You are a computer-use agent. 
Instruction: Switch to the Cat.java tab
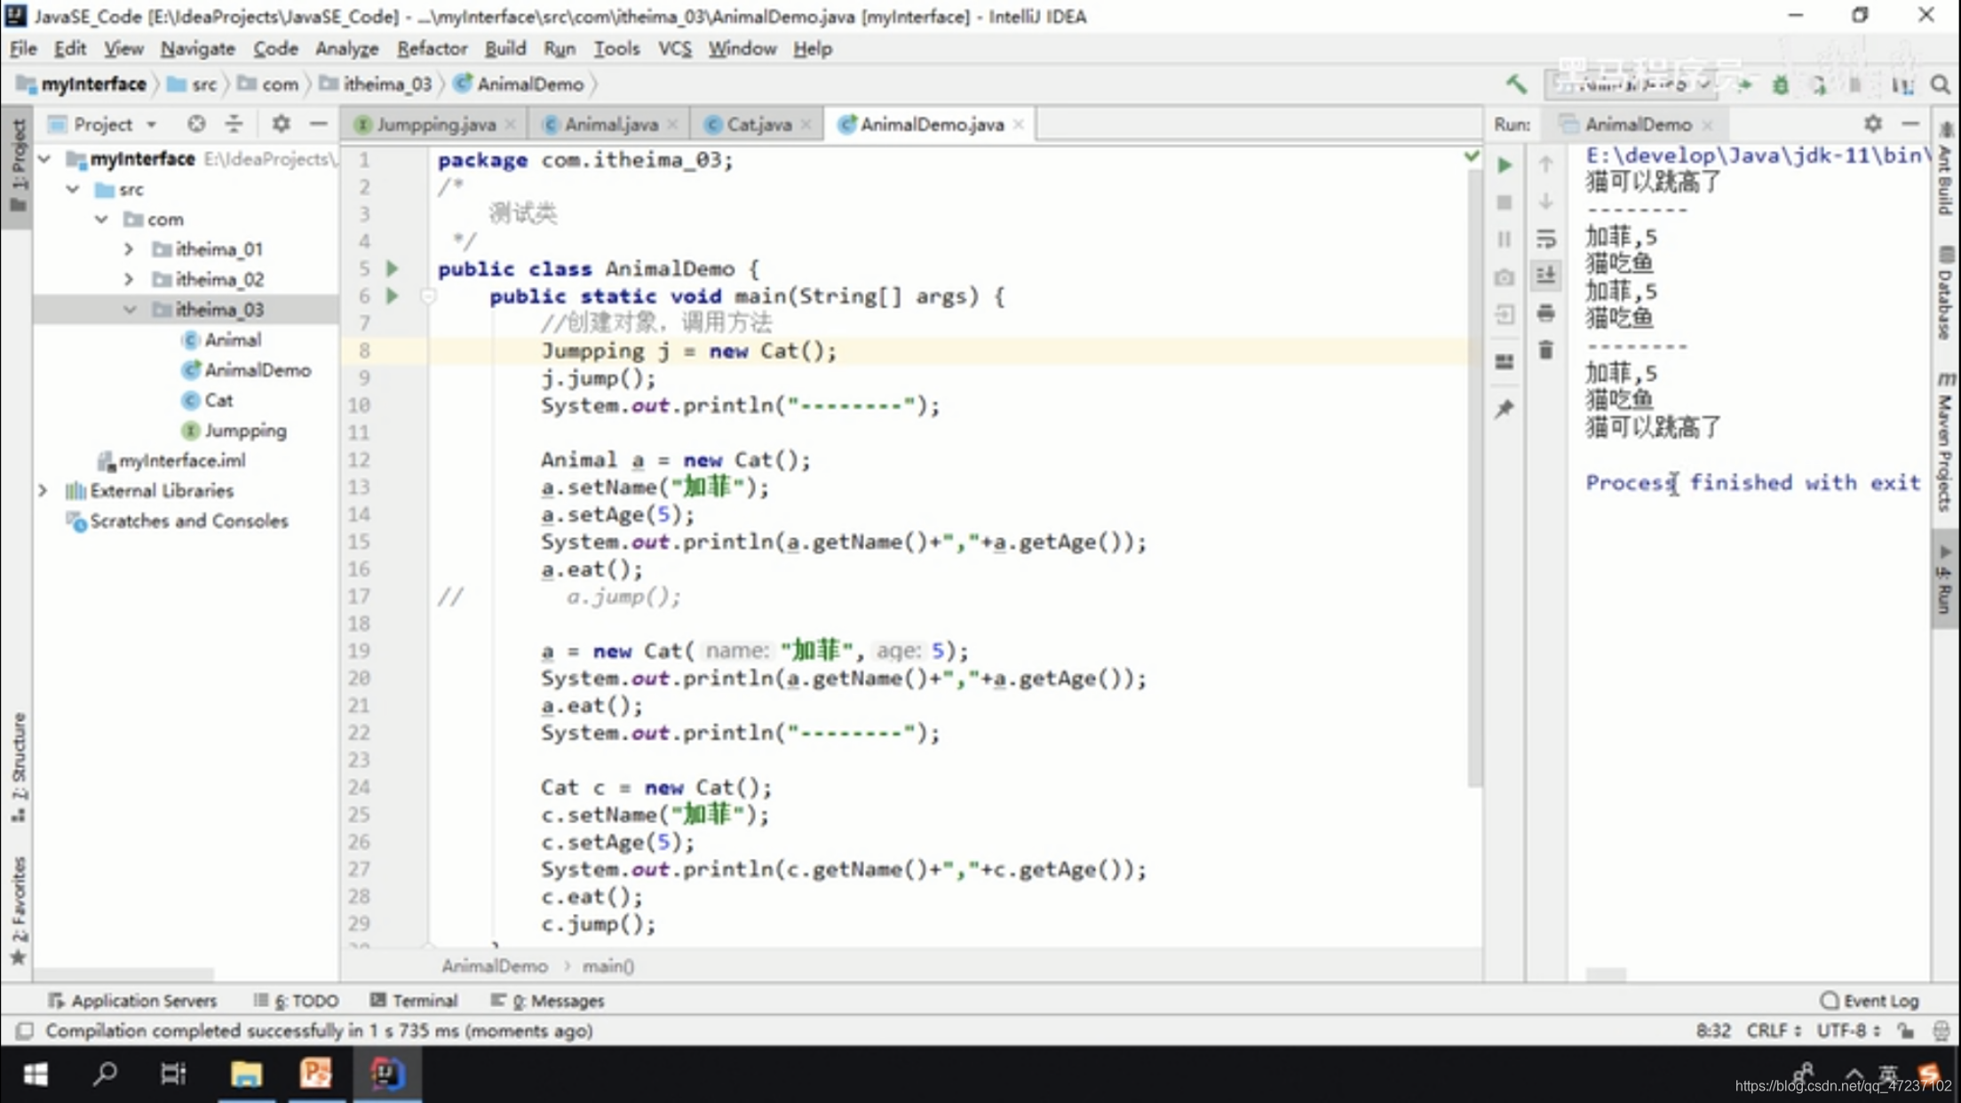click(x=758, y=124)
